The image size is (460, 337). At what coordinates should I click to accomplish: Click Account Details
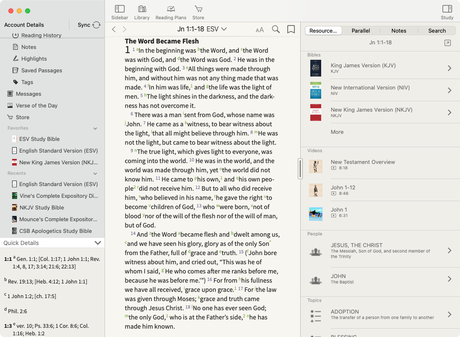click(24, 25)
